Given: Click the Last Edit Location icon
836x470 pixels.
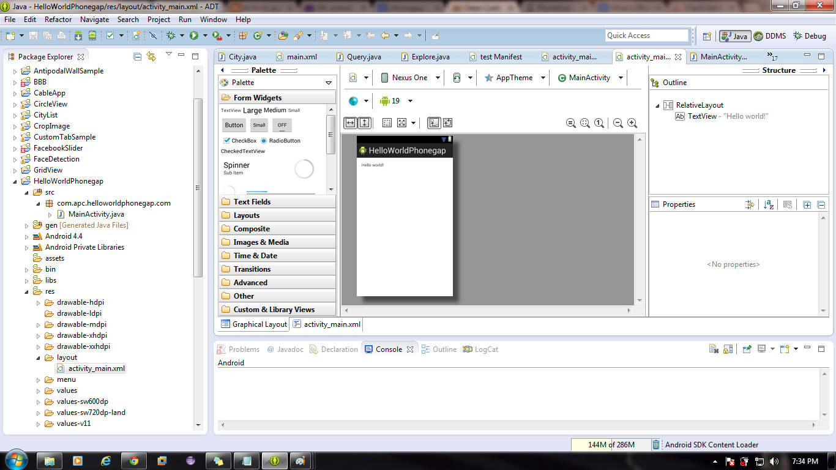Looking at the screenshot, I should (371, 35).
